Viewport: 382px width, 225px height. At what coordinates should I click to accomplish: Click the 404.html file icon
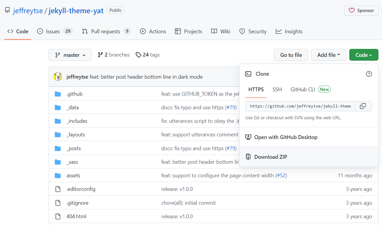pos(58,216)
